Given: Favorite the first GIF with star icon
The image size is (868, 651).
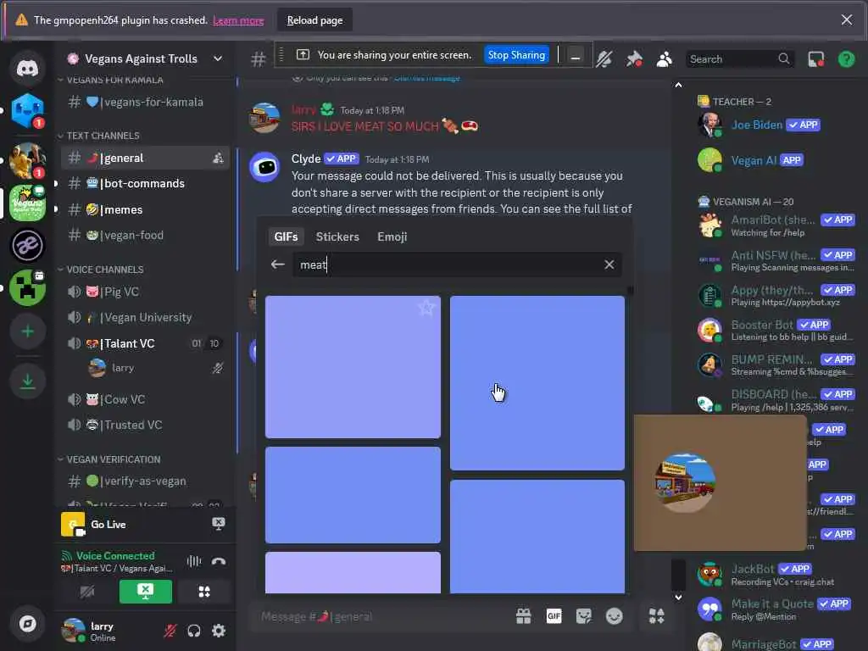Looking at the screenshot, I should (426, 307).
